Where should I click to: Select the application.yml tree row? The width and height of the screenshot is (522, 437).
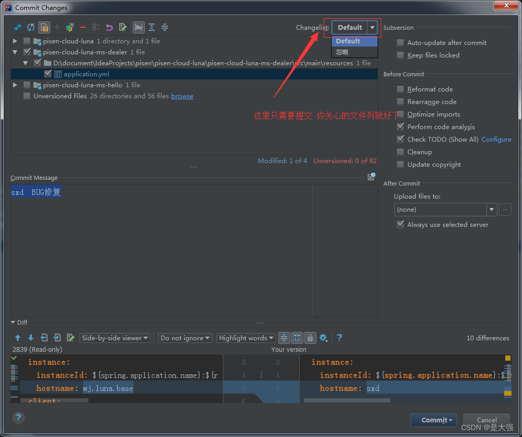[195, 74]
